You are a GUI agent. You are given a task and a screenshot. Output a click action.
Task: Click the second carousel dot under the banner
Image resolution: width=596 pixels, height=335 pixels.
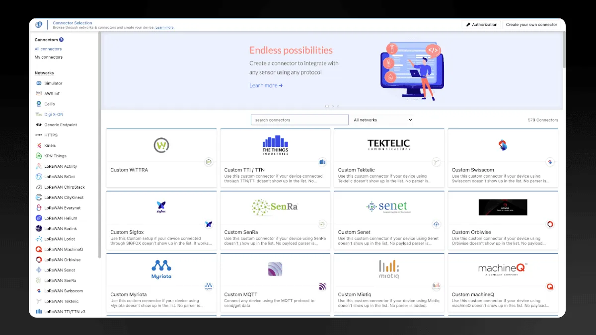[333, 106]
